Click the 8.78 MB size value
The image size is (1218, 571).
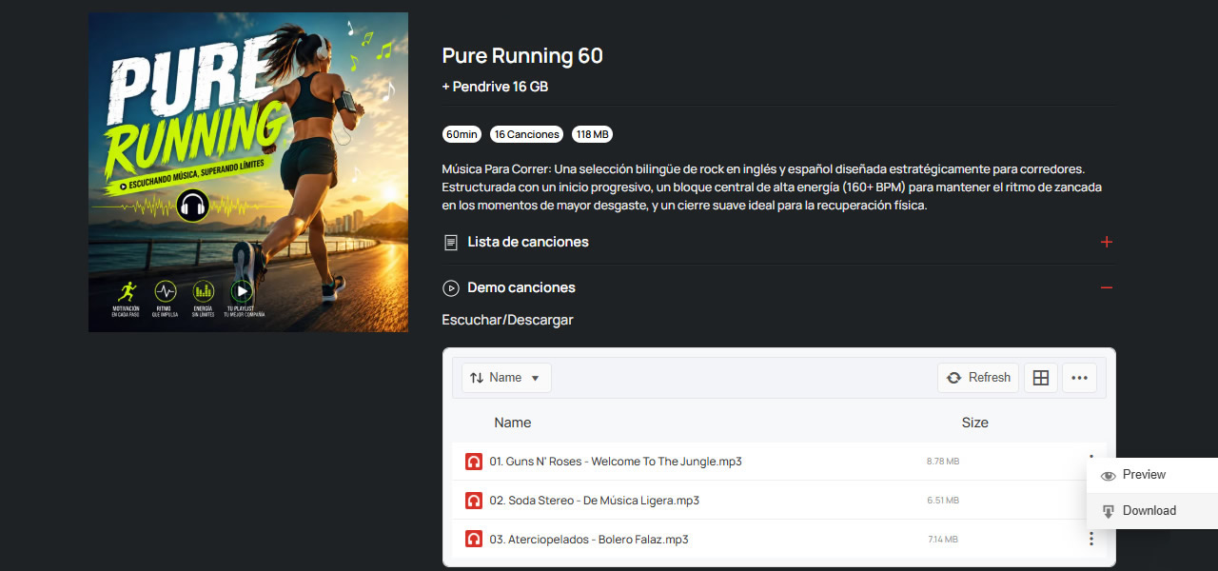click(x=943, y=462)
